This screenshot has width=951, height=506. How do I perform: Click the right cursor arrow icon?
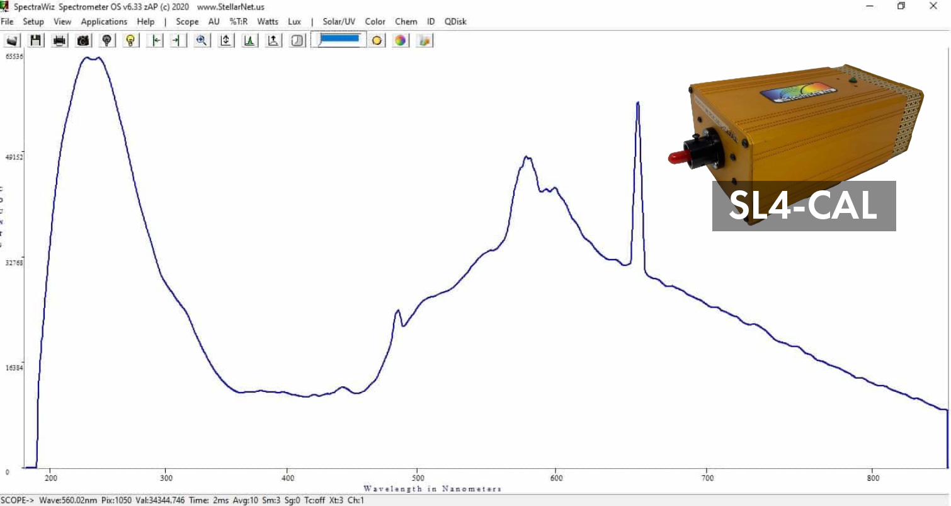point(178,40)
